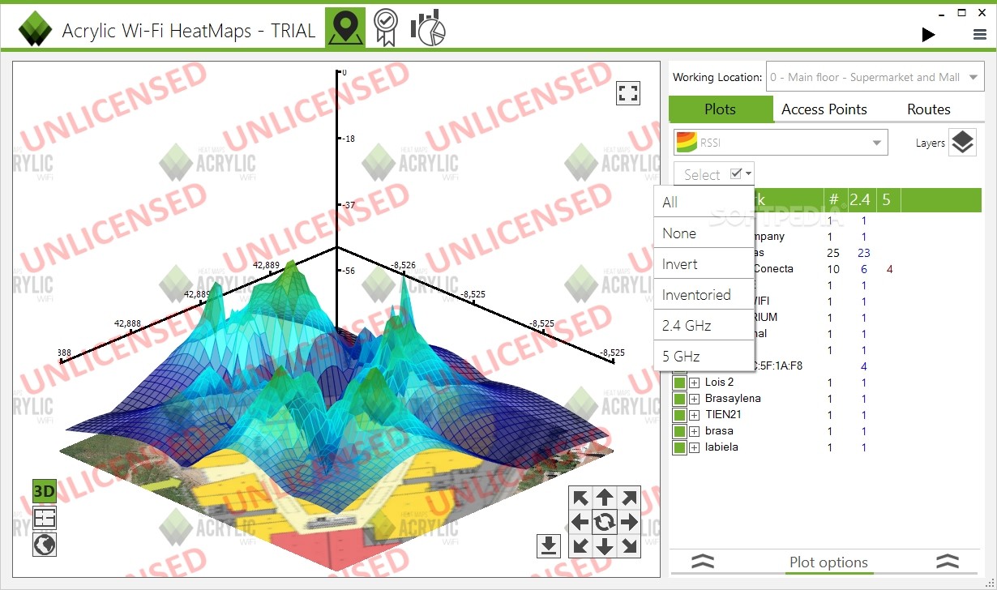This screenshot has height=590, width=997.
Task: Toggle the brasa network checkbox
Action: point(679,431)
